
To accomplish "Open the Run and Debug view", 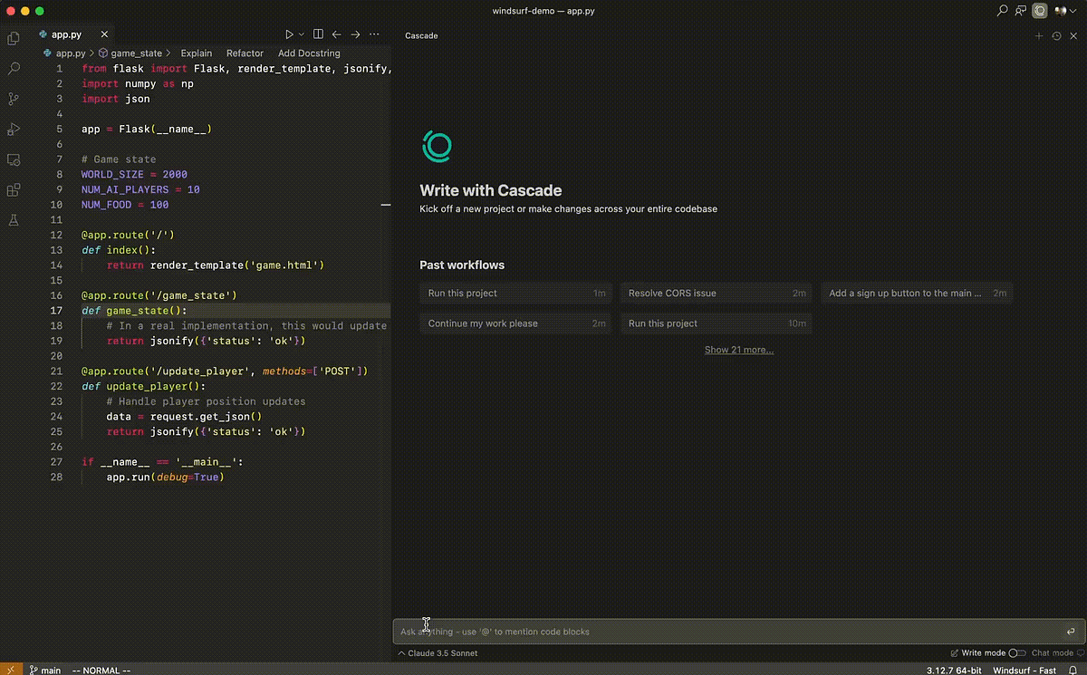I will click(x=14, y=130).
